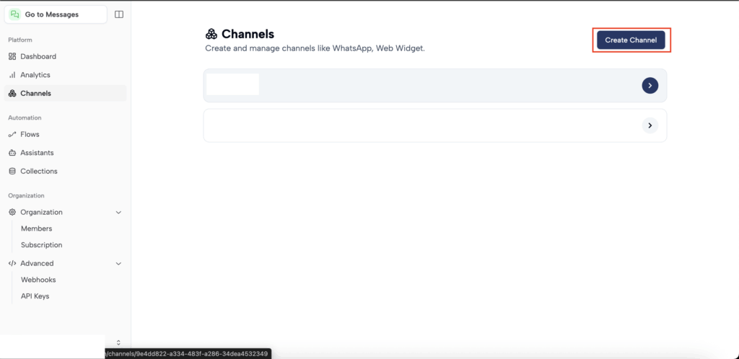The width and height of the screenshot is (739, 359).
Task: Click the Advanced code brackets icon
Action: (12, 263)
